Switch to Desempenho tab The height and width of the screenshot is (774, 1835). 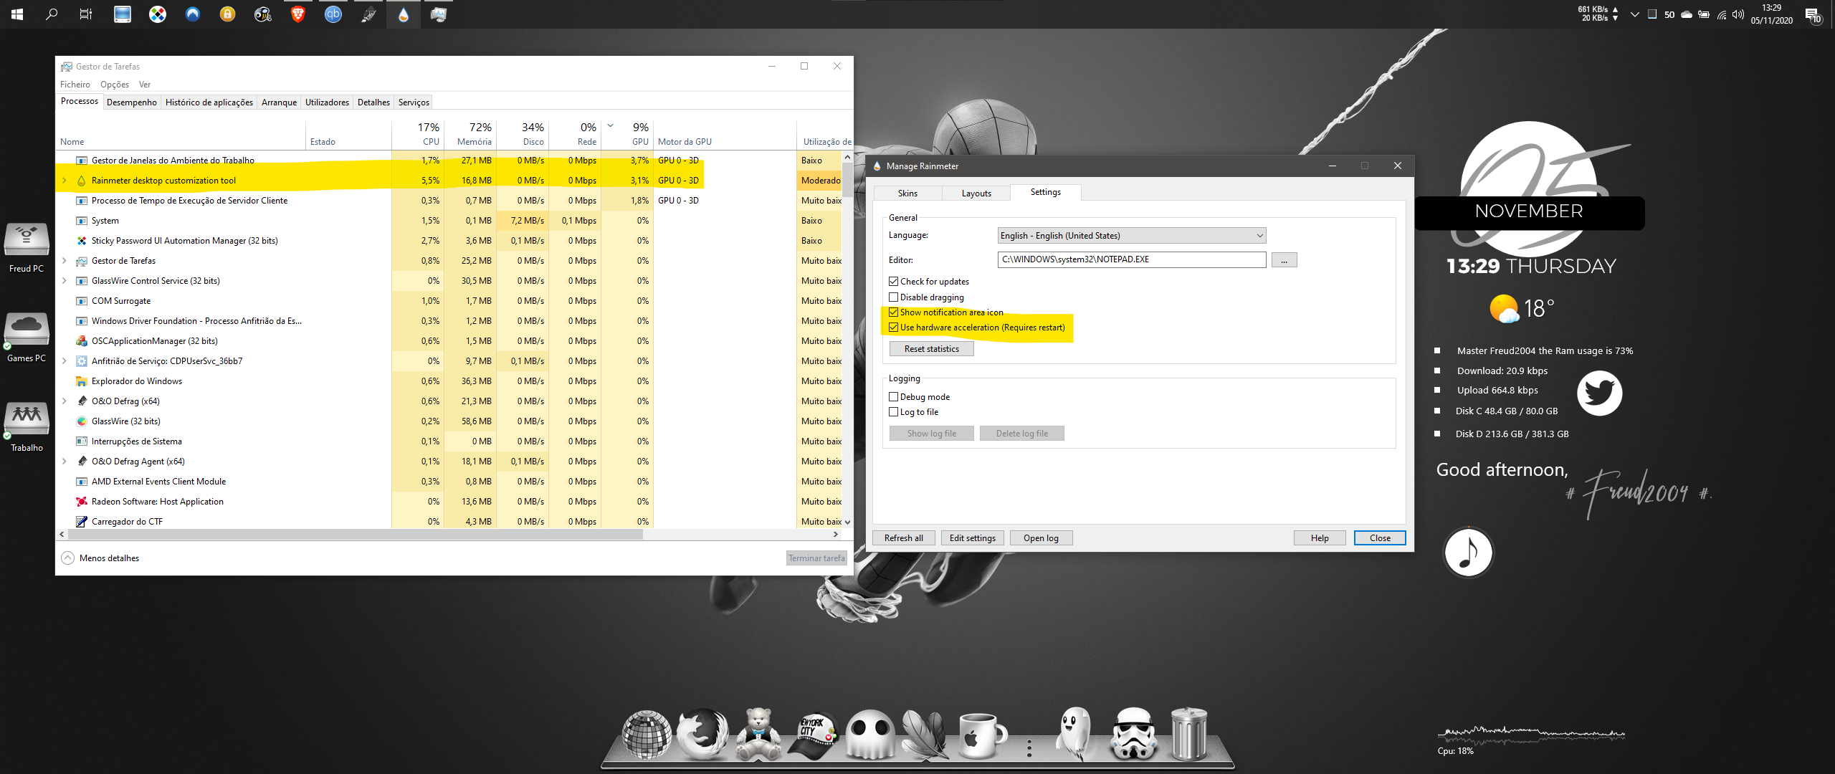click(131, 102)
